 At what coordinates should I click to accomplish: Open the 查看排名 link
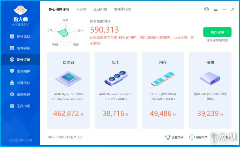(x=177, y=137)
